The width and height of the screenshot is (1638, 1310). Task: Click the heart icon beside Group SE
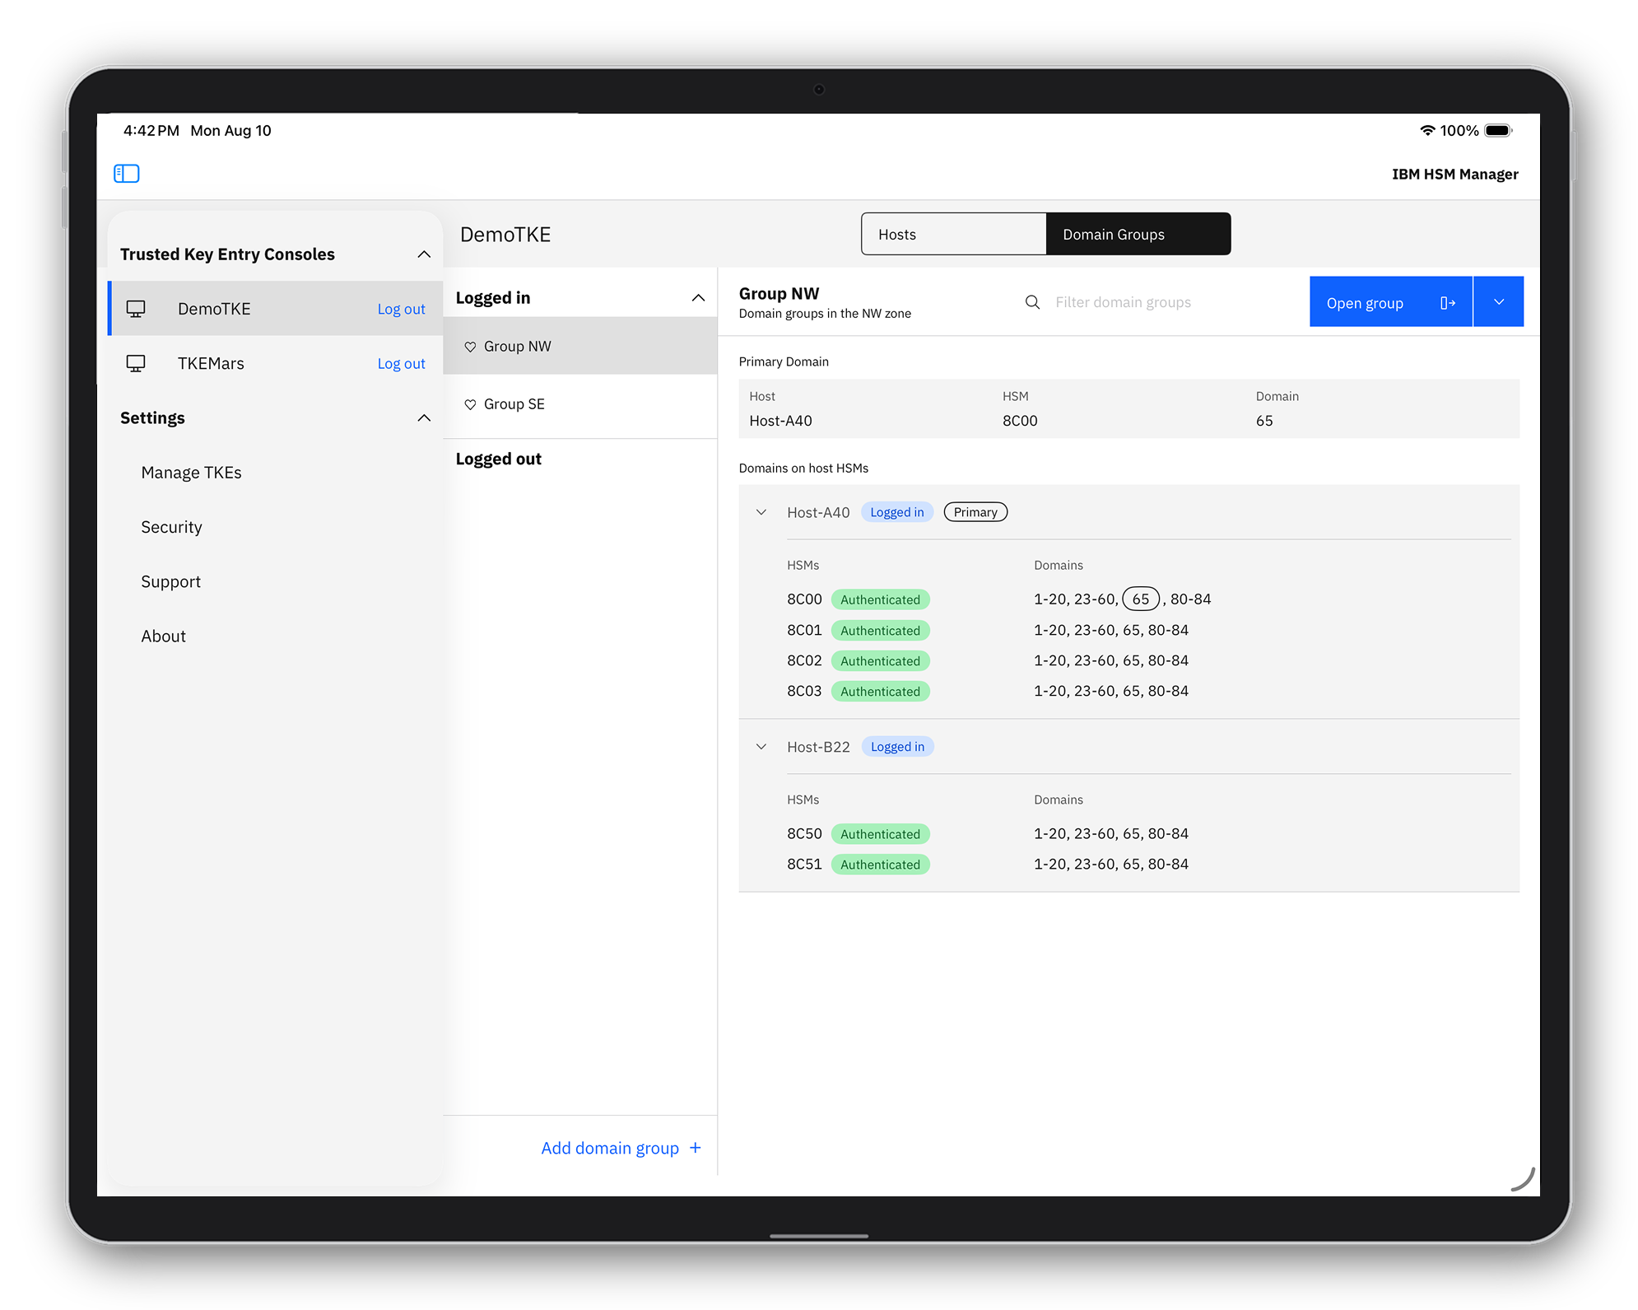click(x=470, y=404)
